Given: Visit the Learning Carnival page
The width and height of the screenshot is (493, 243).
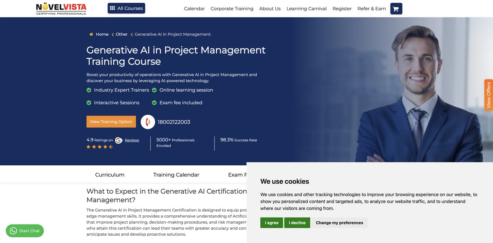Looking at the screenshot, I should 307,8.
